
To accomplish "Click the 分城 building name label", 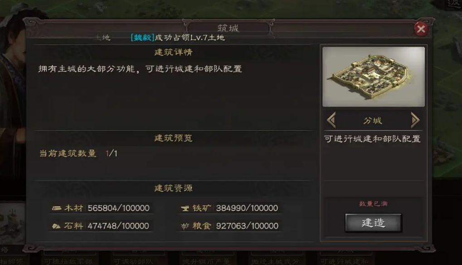I will point(373,120).
